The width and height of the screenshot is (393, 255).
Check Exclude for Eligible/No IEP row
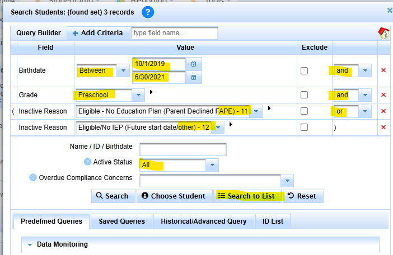tap(304, 127)
